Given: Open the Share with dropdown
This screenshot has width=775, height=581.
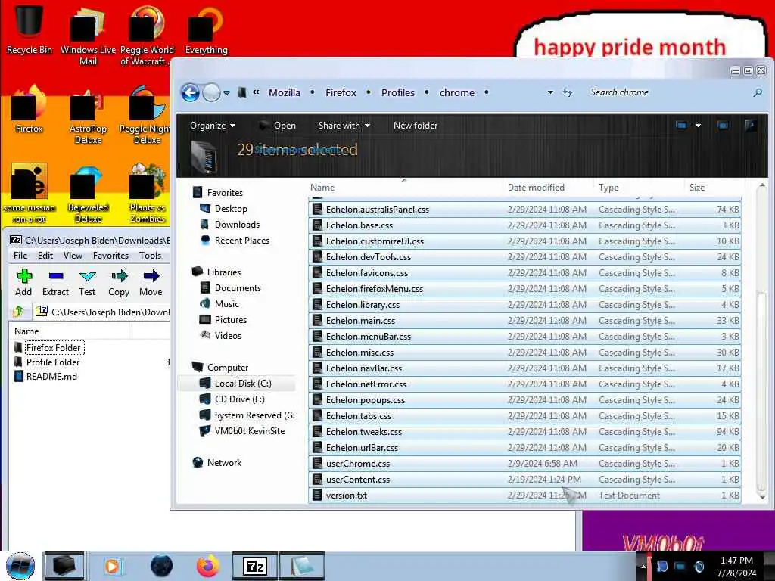Looking at the screenshot, I should (344, 126).
